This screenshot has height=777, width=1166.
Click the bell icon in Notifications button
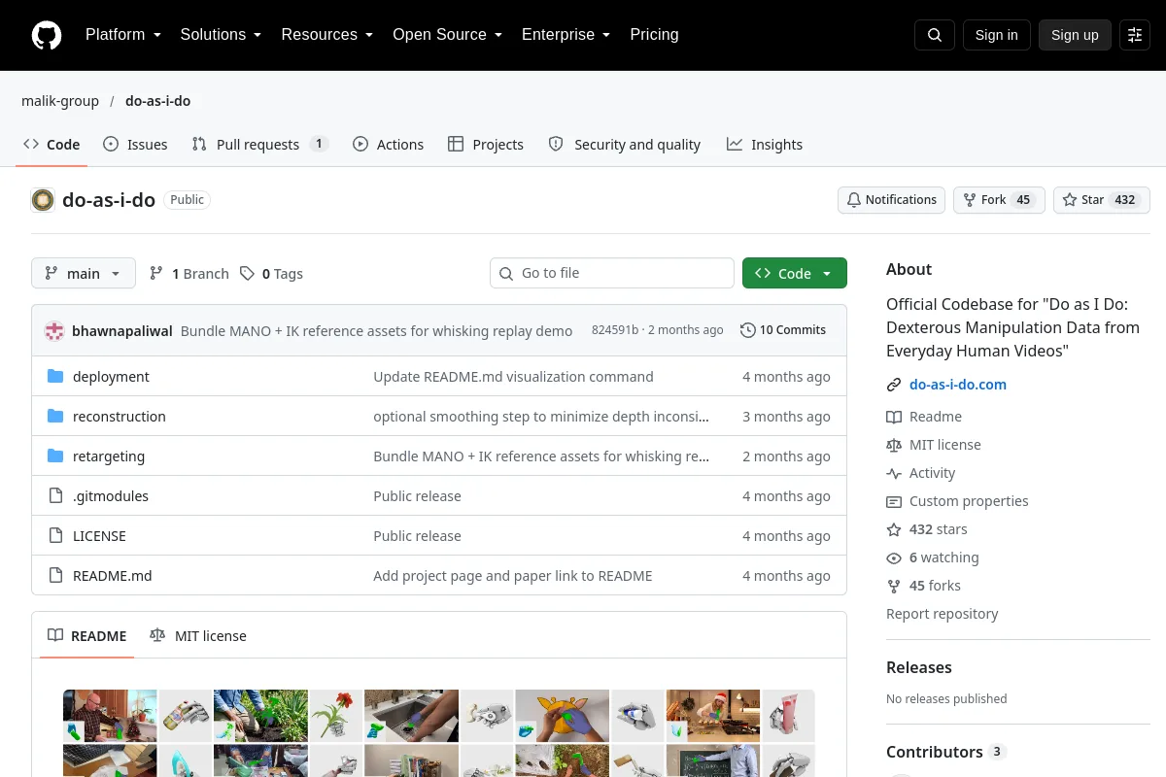tap(854, 200)
